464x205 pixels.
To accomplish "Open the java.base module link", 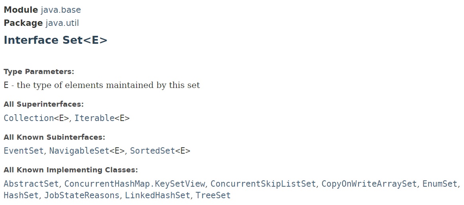I will click(x=61, y=10).
